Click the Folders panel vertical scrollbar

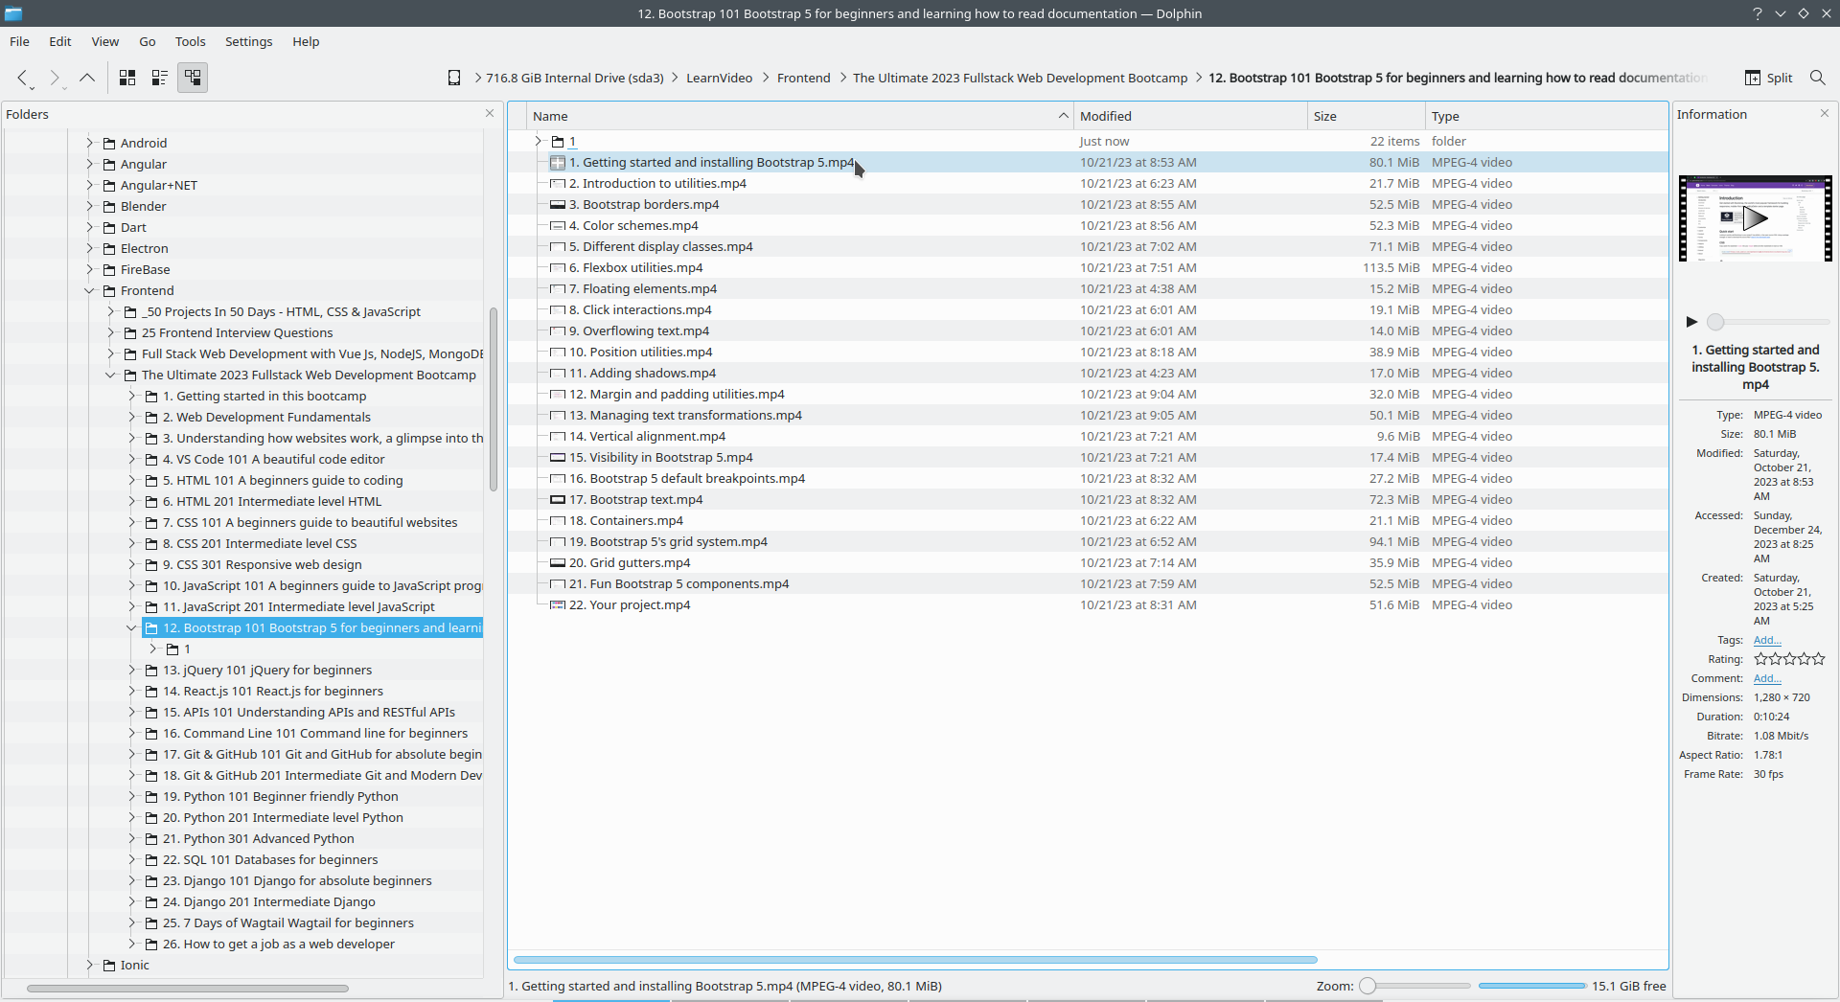(494, 399)
